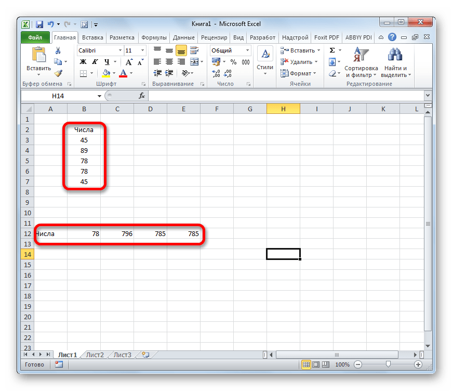Viewport: 453px width, 391px height.
Task: Click the insert new worksheet icon
Action: point(145,355)
